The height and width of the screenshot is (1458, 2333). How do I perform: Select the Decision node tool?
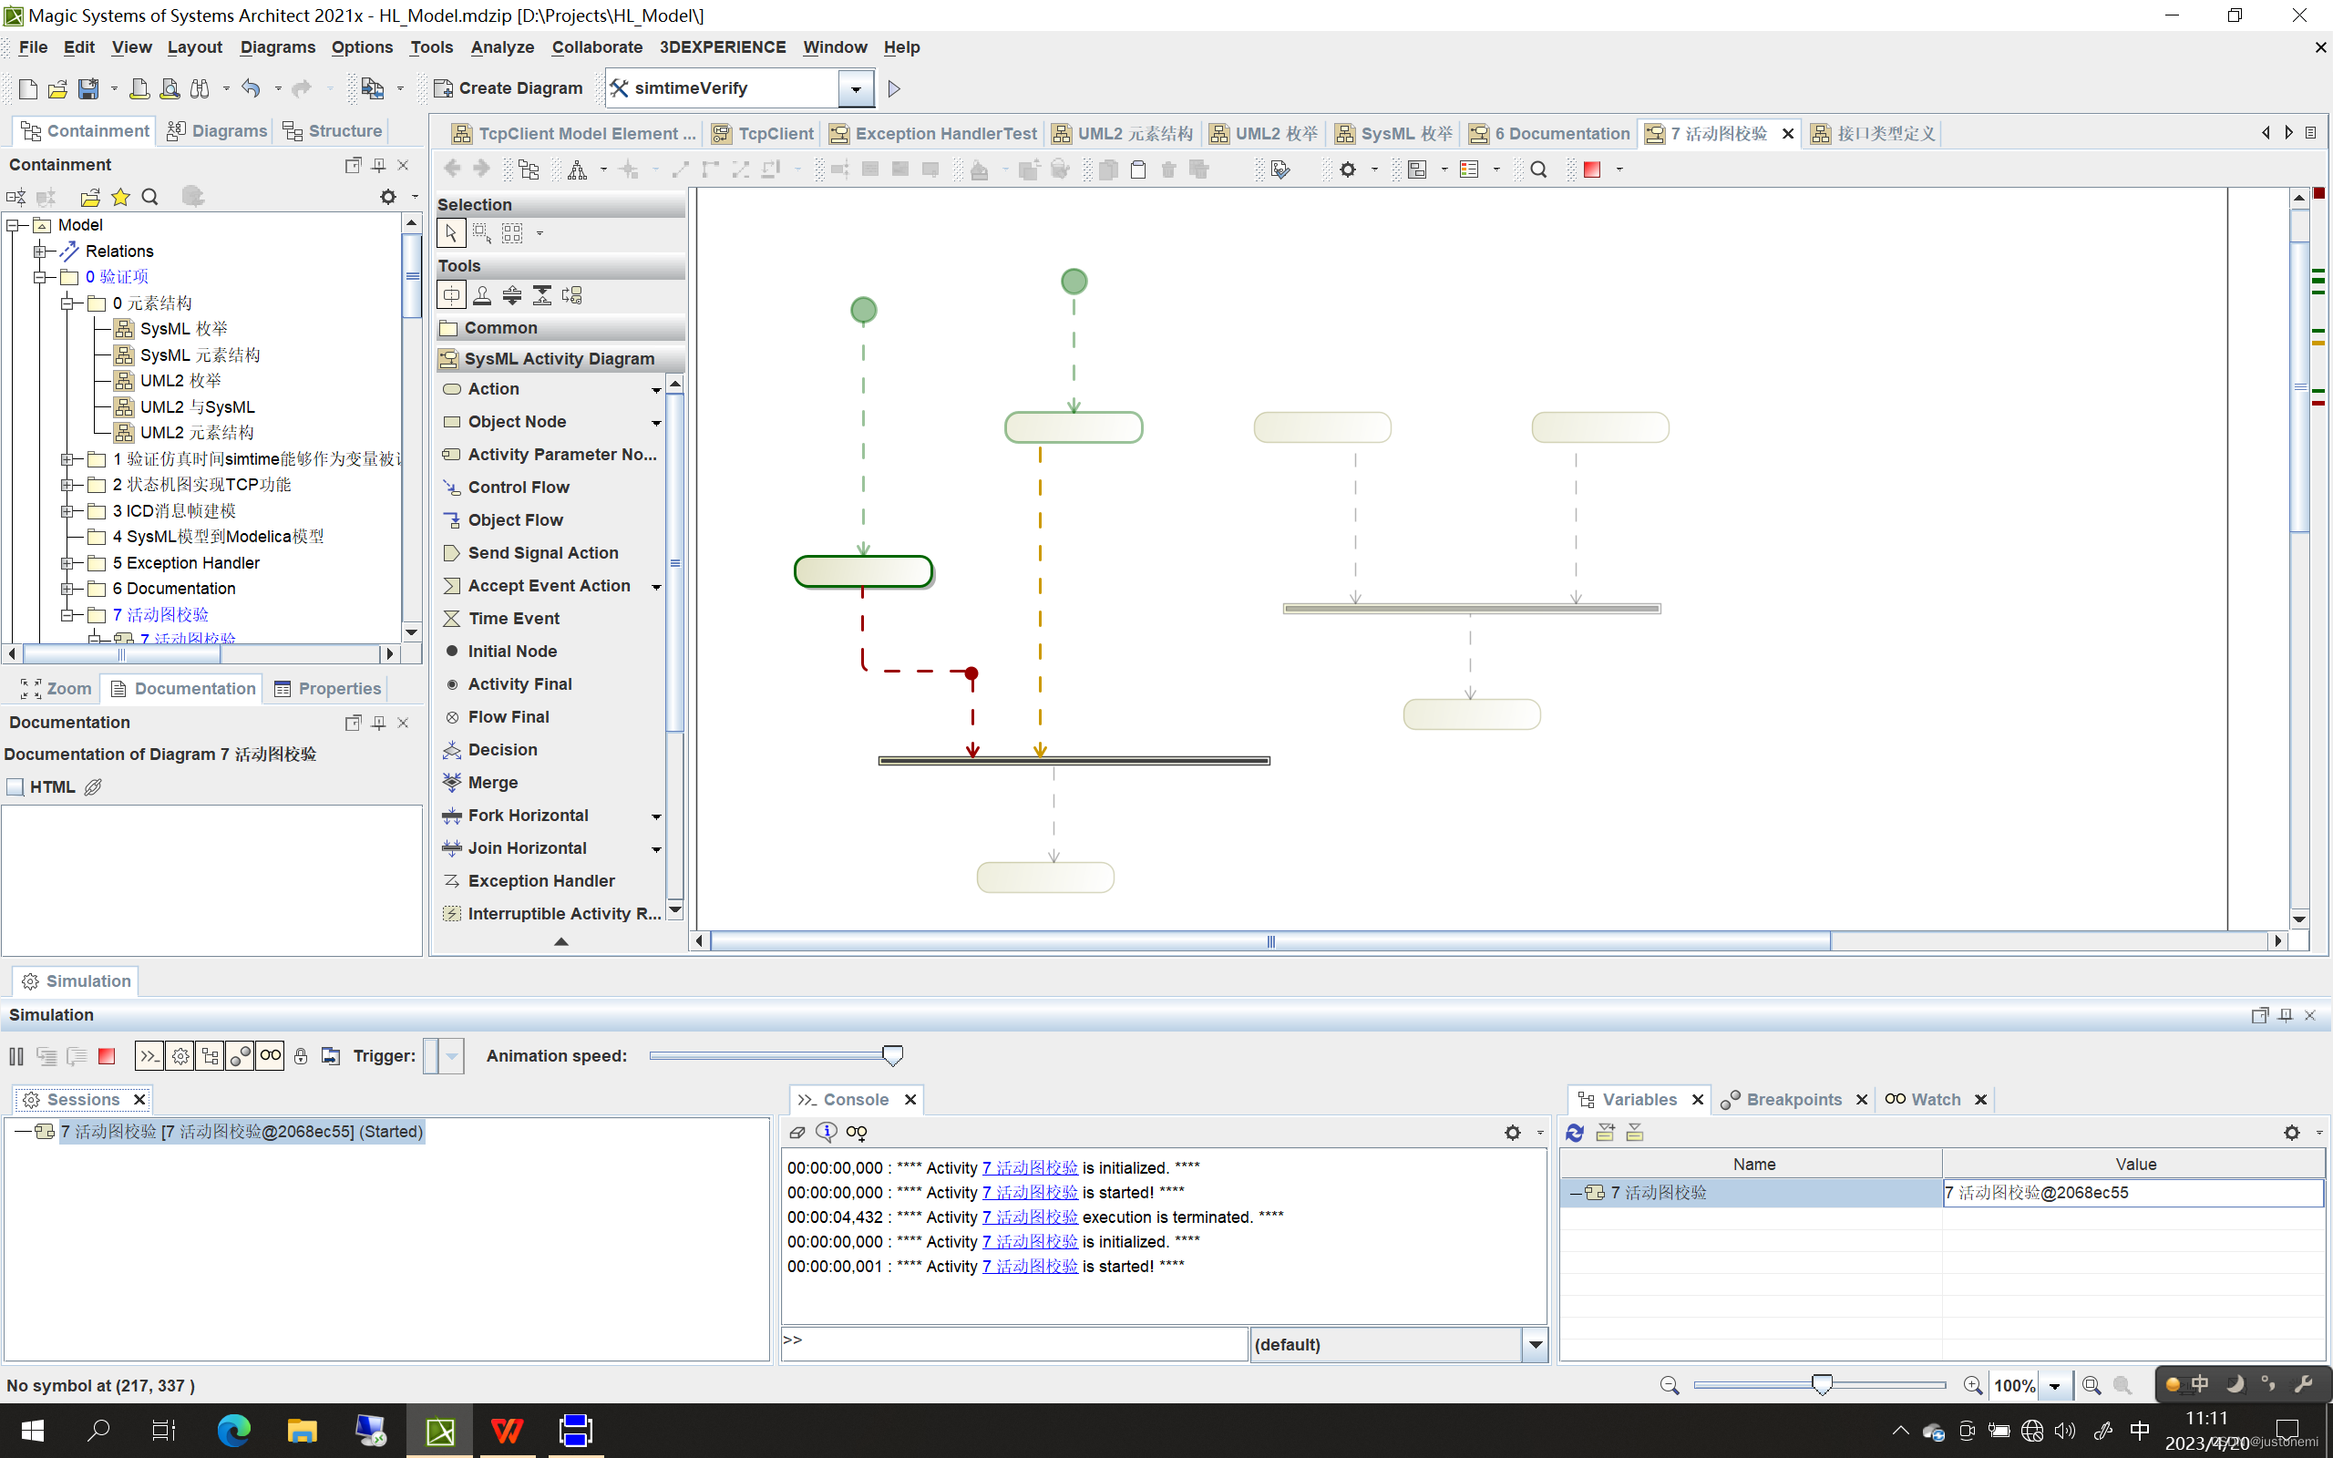[502, 749]
